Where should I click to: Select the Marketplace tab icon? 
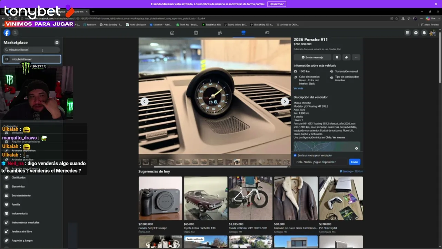tap(243, 33)
